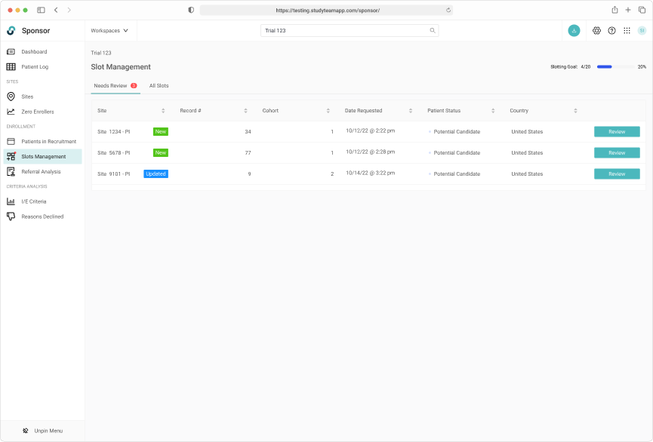Open settings gear icon
Screen dimensions: 653x442
pos(597,30)
